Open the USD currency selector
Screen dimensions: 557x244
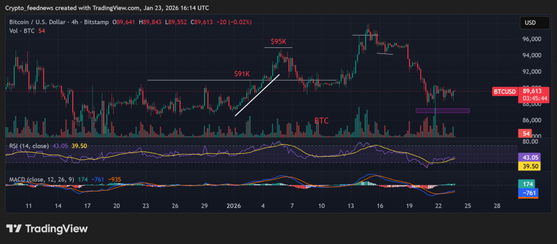pyautogui.click(x=535, y=23)
